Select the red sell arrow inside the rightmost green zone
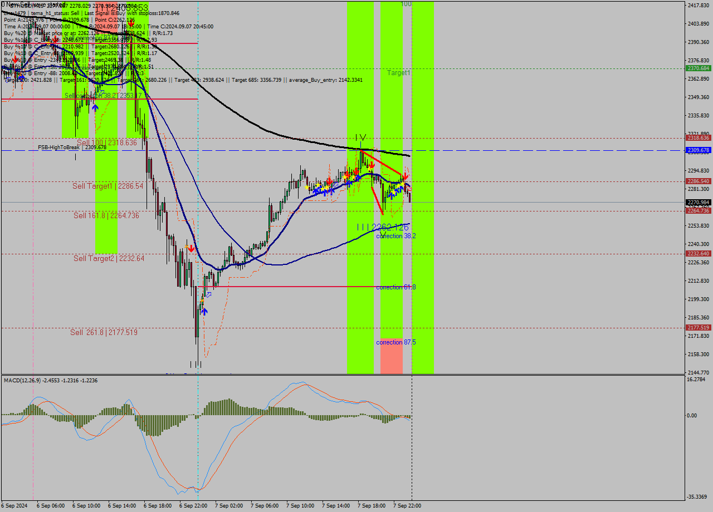 [406, 176]
